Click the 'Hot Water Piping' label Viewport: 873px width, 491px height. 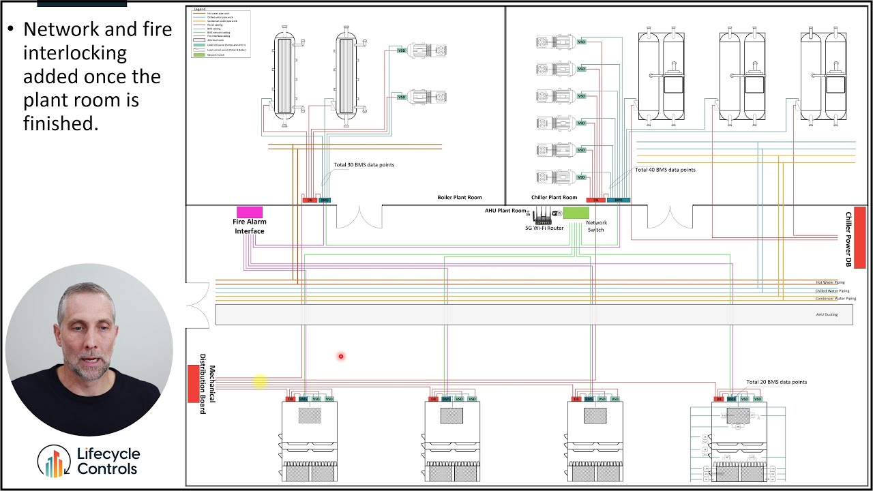[830, 282]
